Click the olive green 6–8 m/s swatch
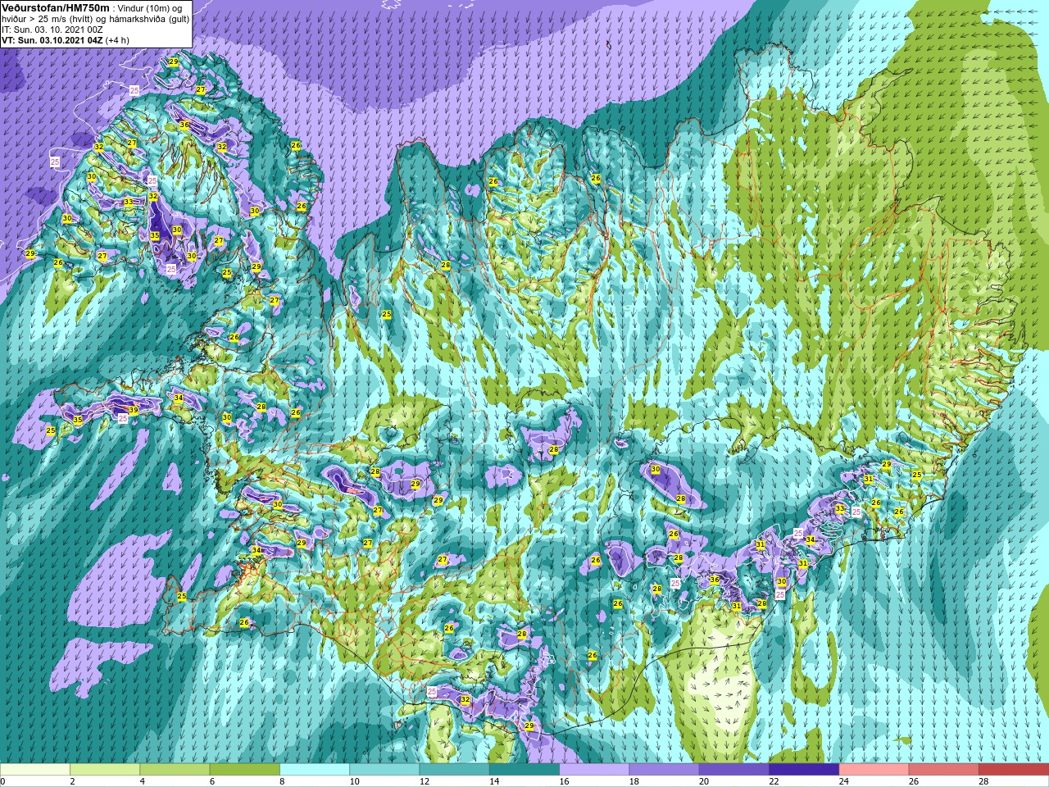Screen dimensions: 1049x787 [x=245, y=770]
